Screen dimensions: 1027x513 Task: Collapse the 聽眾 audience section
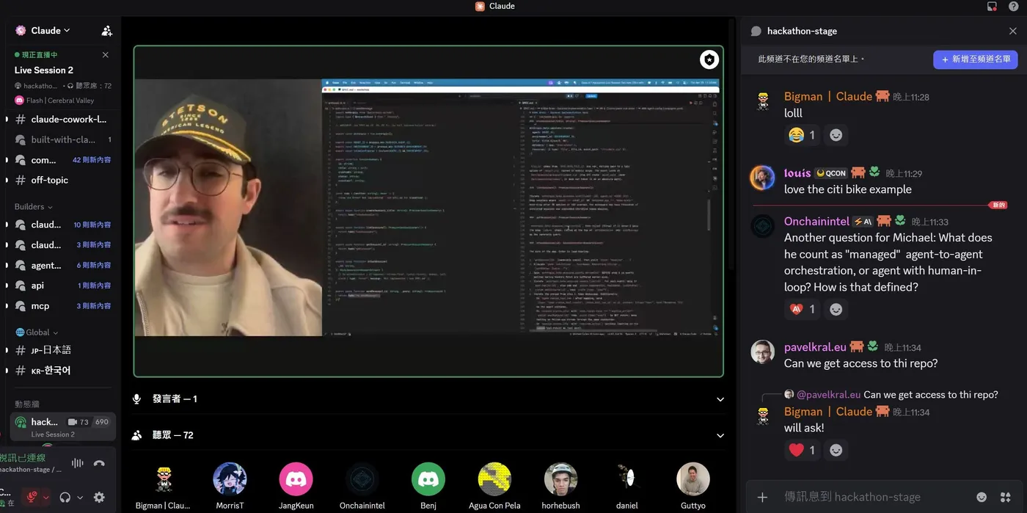click(720, 435)
